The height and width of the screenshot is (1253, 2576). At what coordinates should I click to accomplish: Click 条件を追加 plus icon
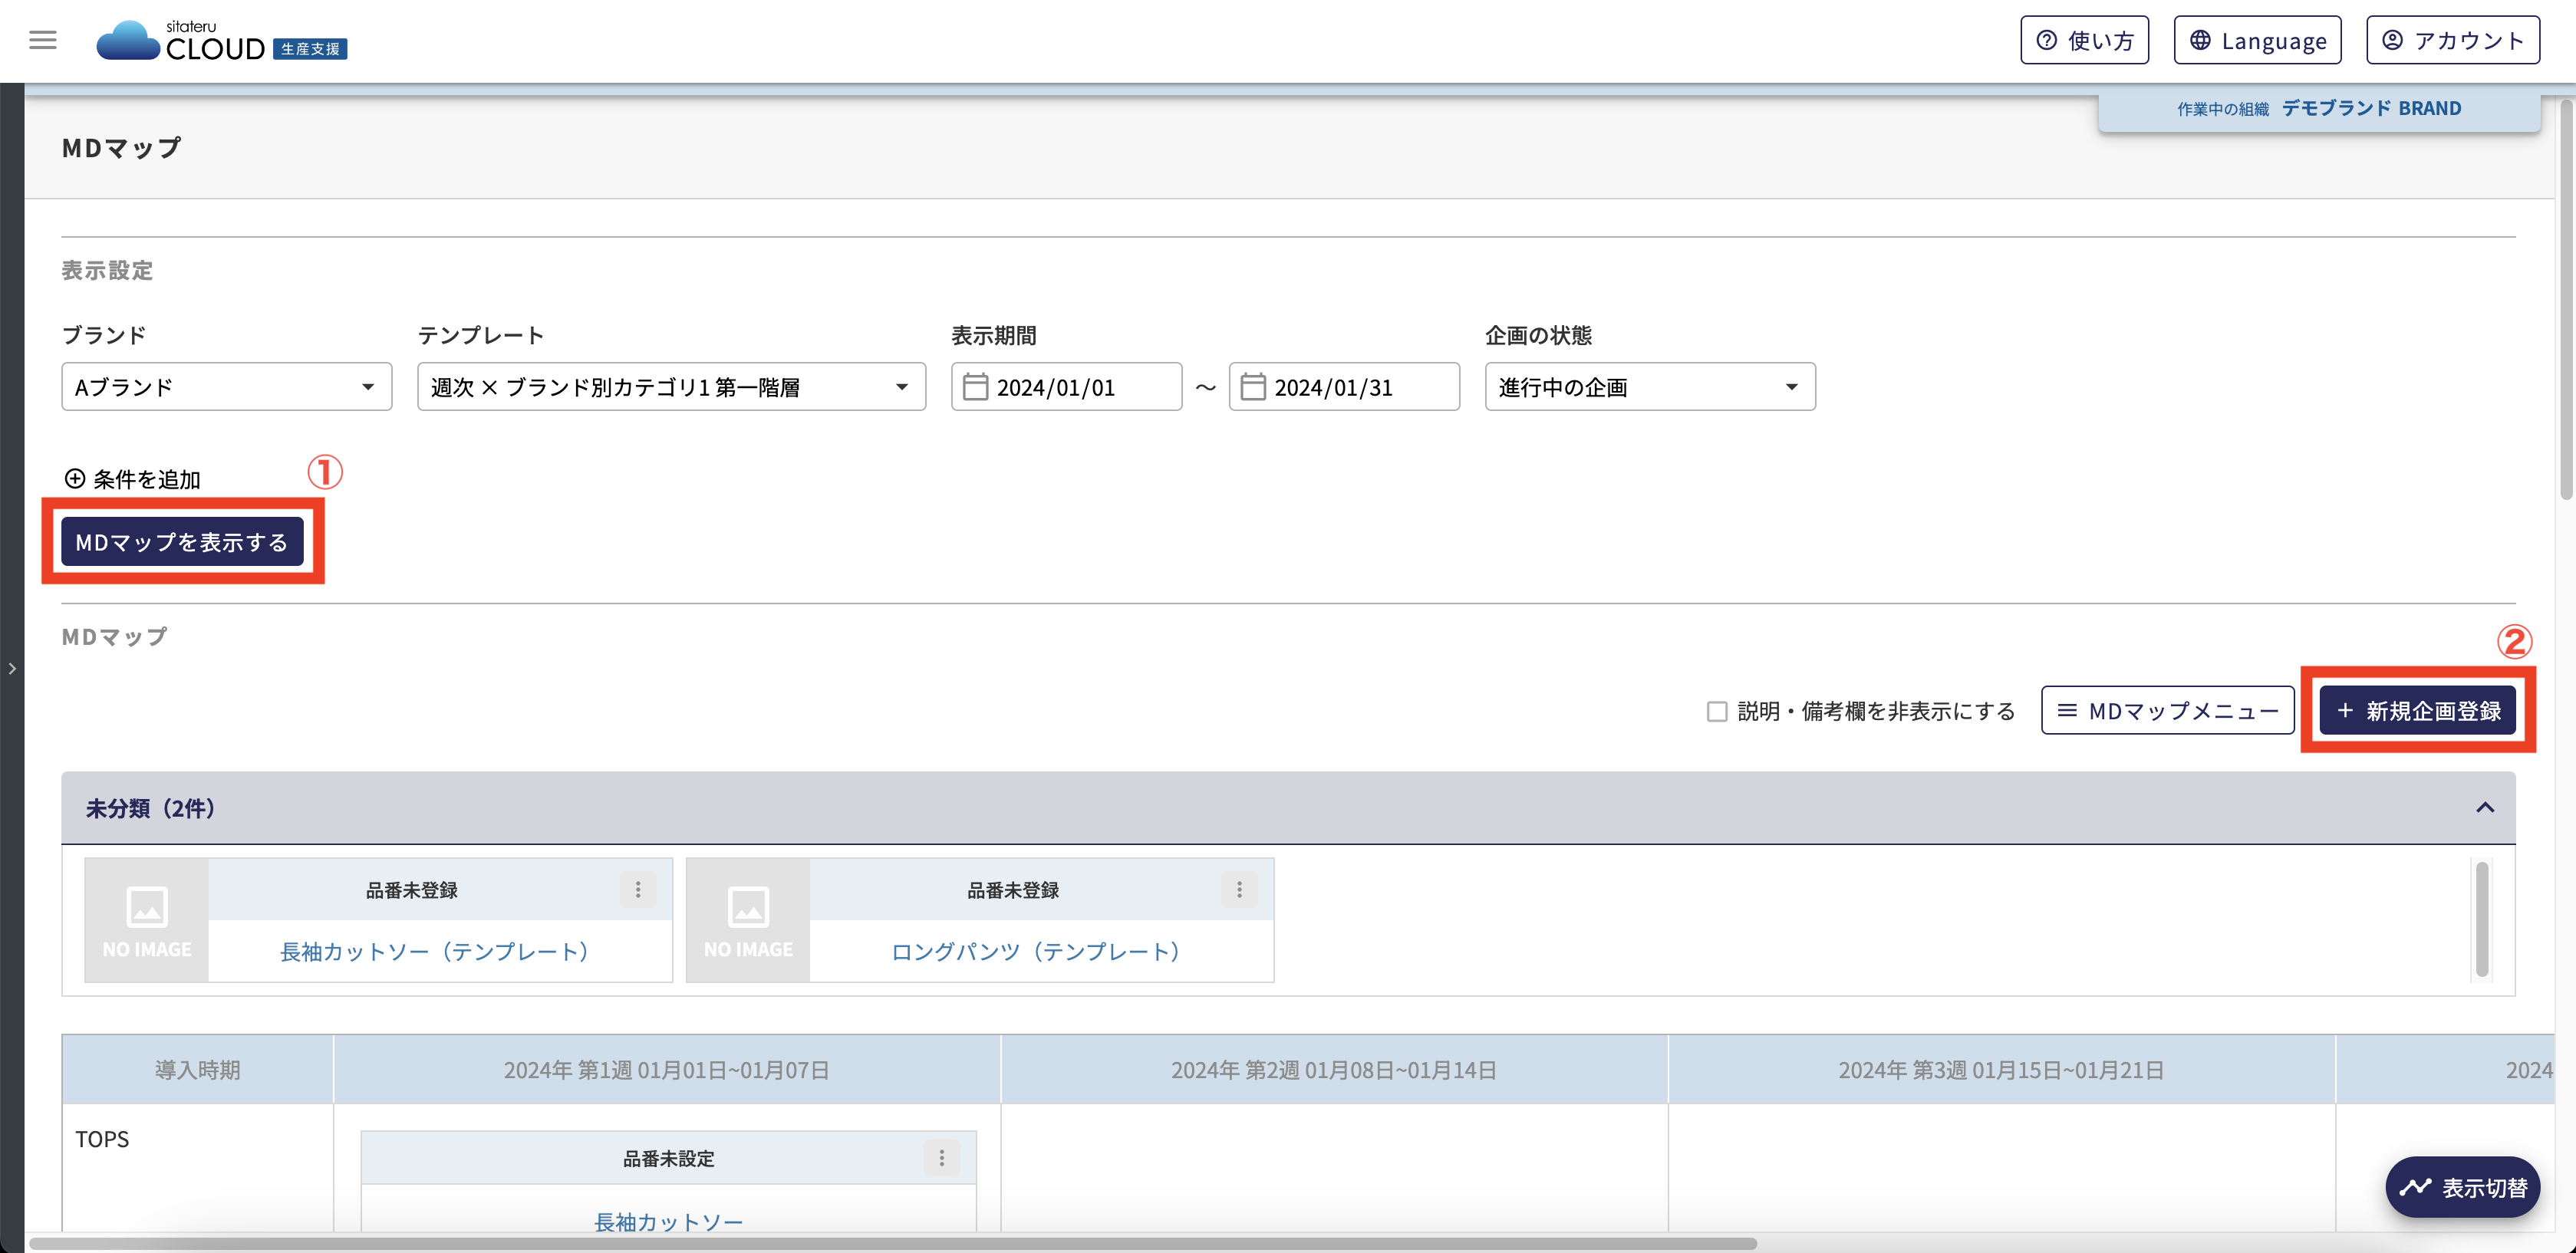pyautogui.click(x=75, y=479)
